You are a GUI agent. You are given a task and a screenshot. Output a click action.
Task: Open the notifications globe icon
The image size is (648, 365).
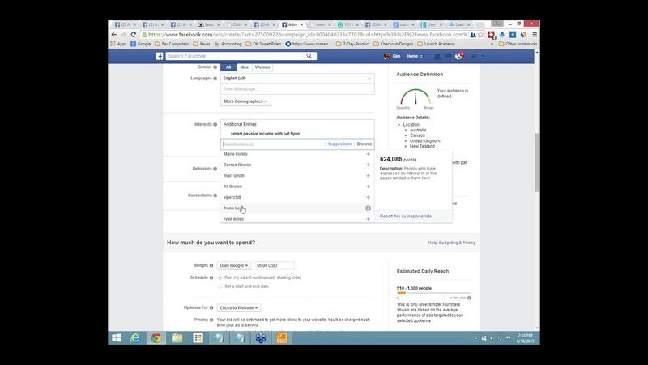pos(458,56)
